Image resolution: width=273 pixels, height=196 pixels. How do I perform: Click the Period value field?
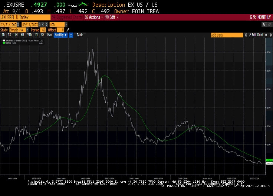point(43,30)
